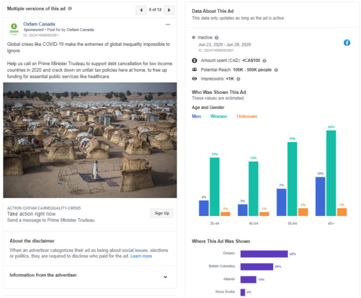This screenshot has height=298, width=361.
Task: Open the Learn more disclaimer link
Action: (141, 256)
